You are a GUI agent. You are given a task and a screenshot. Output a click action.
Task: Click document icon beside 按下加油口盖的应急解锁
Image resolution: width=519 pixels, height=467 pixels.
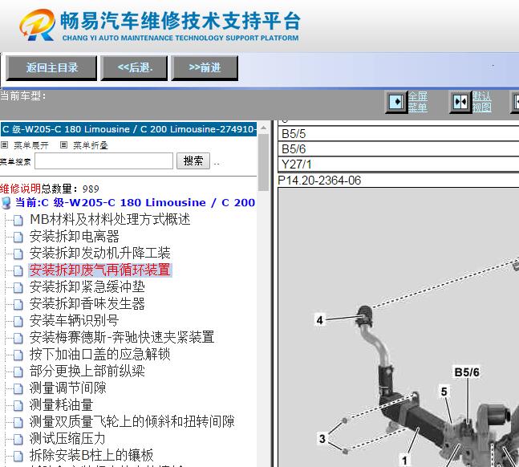click(x=18, y=355)
